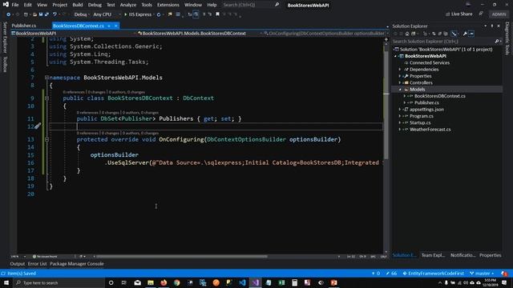This screenshot has height=288, width=513.
Task: Click Solution Explorer Properties wrench icon
Action: [x=465, y=34]
